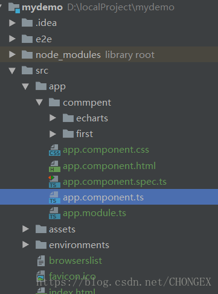218x294 pixels.
Task: Select the environments folder name
Action: coord(79,245)
